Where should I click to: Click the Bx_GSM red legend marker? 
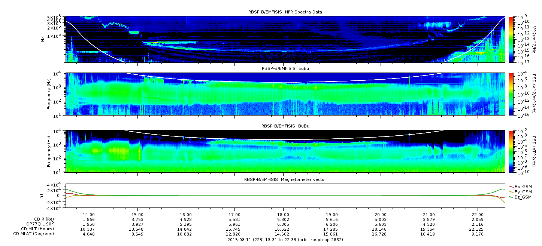pos(512,186)
